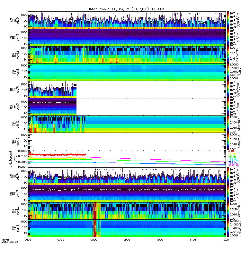
Task: Click the "the fff 32 scm3" panel label
Action: pyautogui.click(x=14, y=194)
